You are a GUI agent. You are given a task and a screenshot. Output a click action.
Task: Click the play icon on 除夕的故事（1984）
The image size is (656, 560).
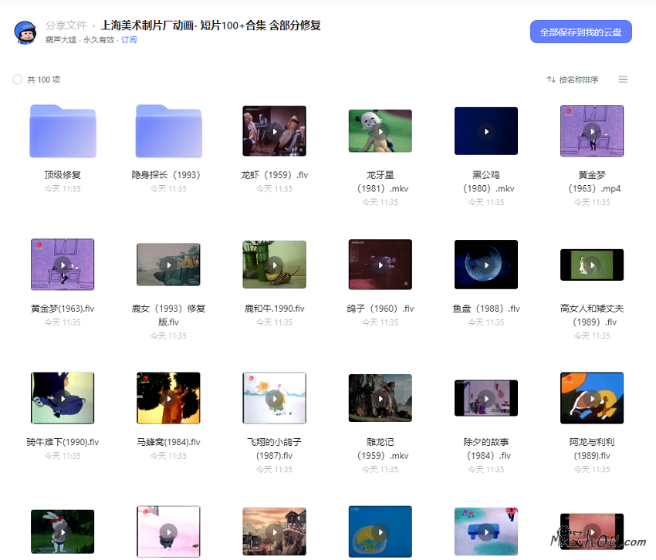(x=485, y=398)
